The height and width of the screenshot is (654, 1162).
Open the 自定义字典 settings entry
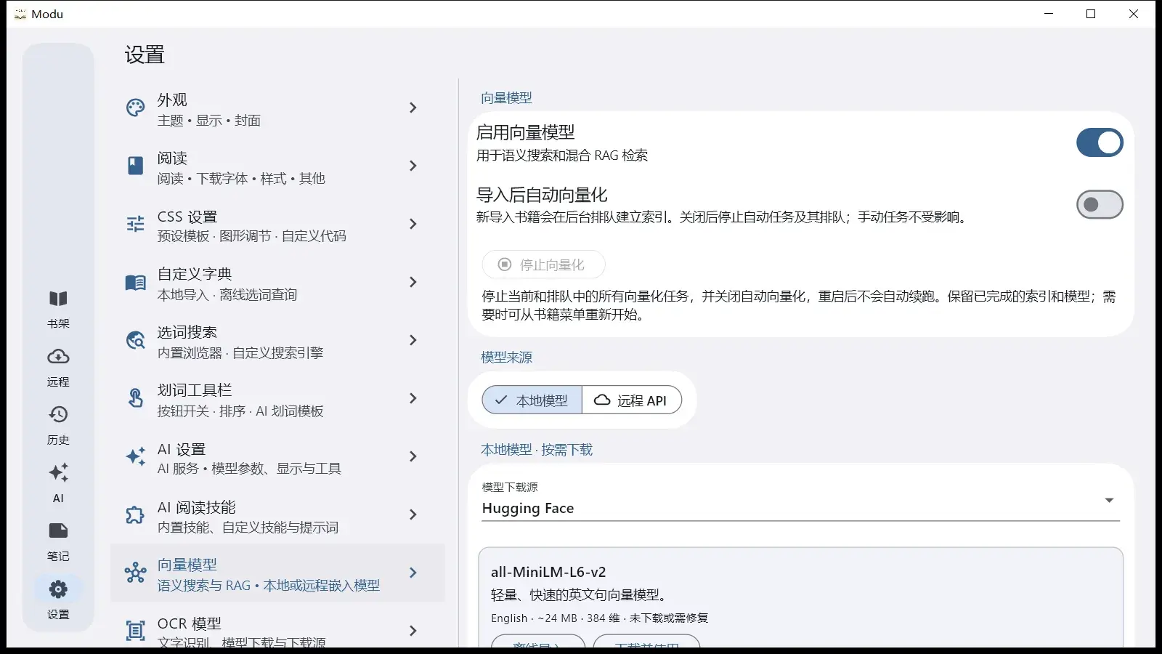(x=277, y=282)
